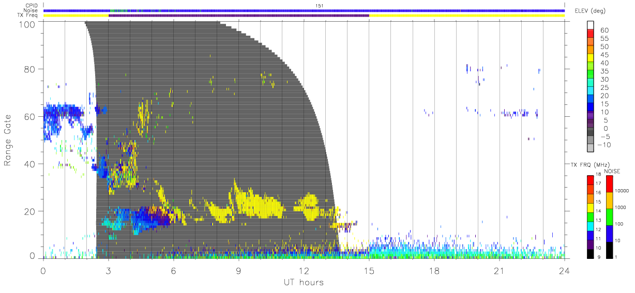Click the x-axis tick label 12
Screen dimensions: 635x293
click(304, 271)
